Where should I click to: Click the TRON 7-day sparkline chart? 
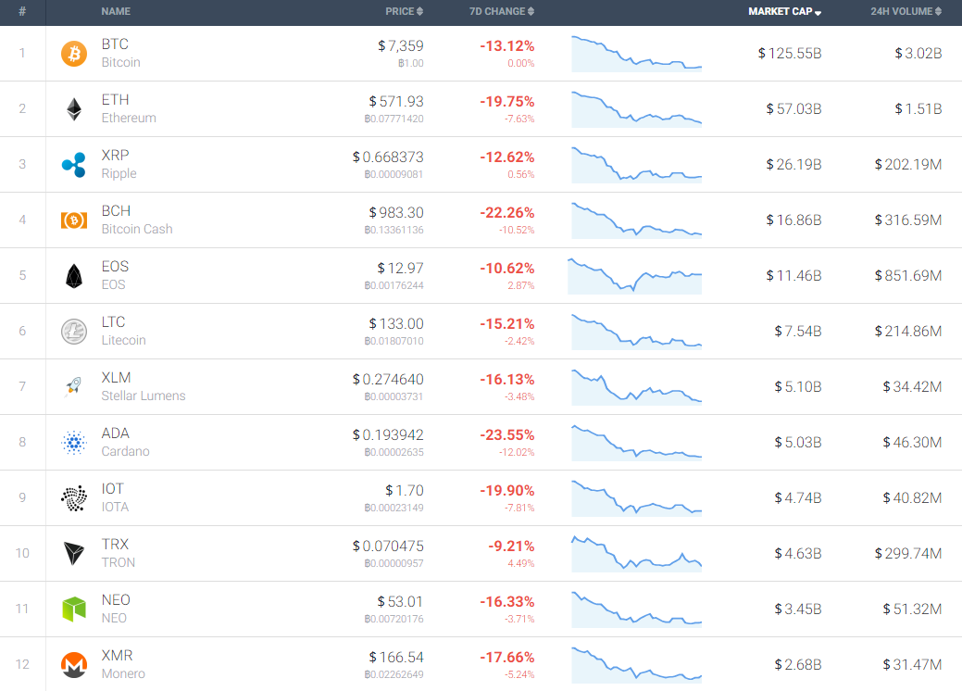(x=636, y=554)
